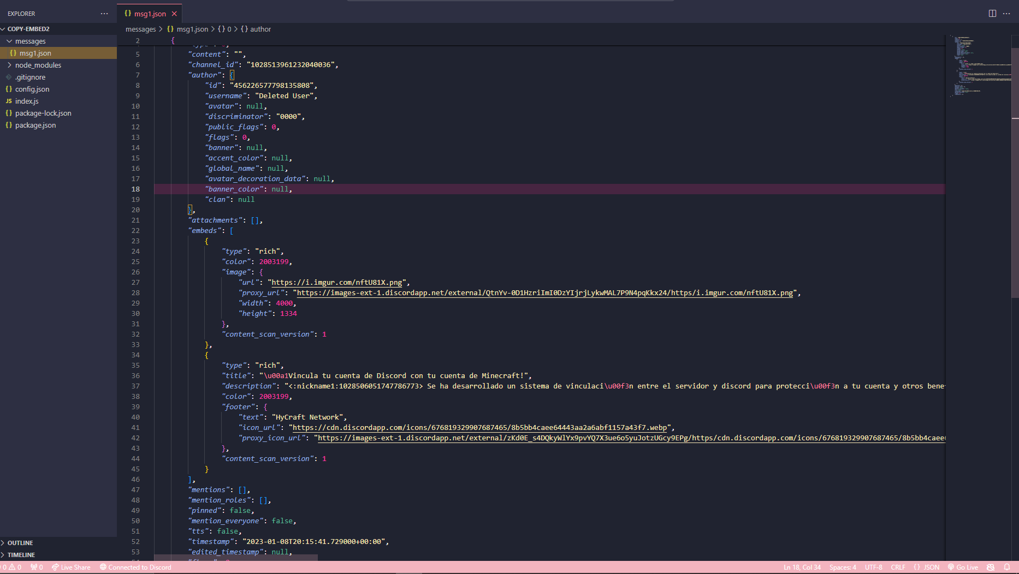Screen dimensions: 1019x574
Task: Start Go Live server
Action: pos(963,567)
